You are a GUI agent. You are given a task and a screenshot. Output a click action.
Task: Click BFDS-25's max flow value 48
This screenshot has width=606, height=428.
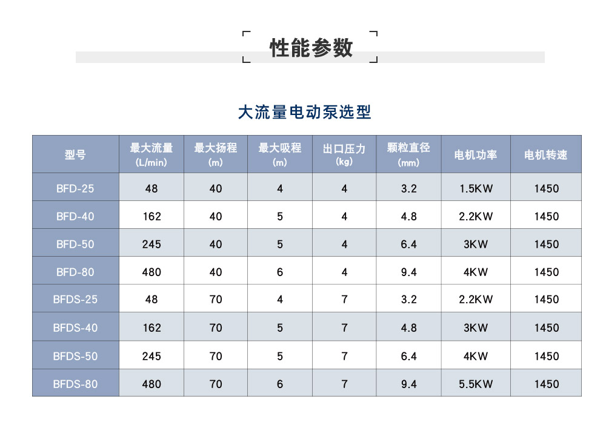click(151, 299)
